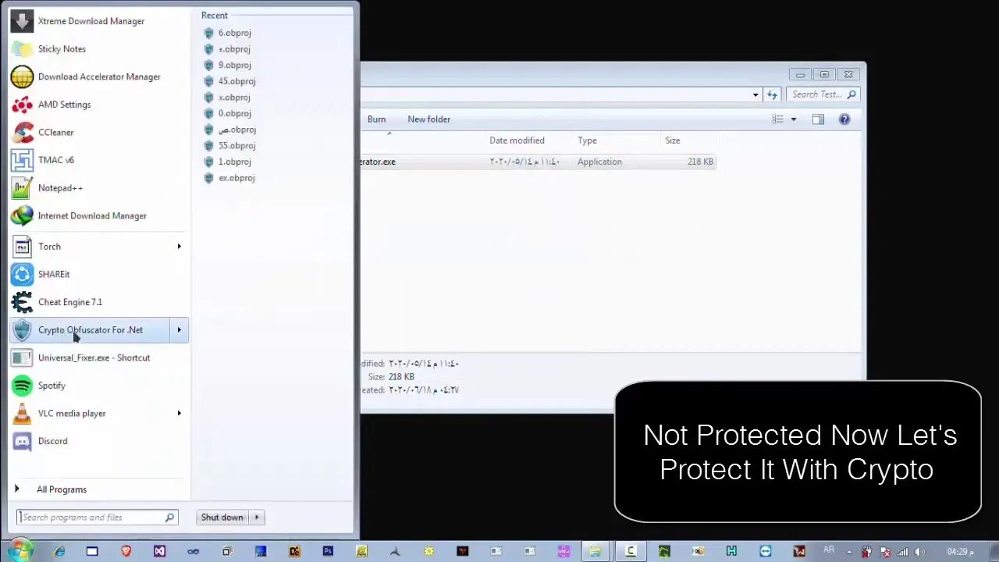Screen dimensions: 999x562
Task: Select the .exe Application file row
Action: [x=538, y=162]
